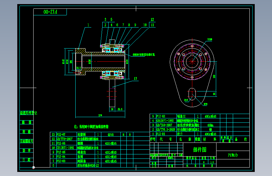Click balloon callout number 12 at top
Image resolution: width=272 pixels, height=176 pixels.
[x=152, y=20]
